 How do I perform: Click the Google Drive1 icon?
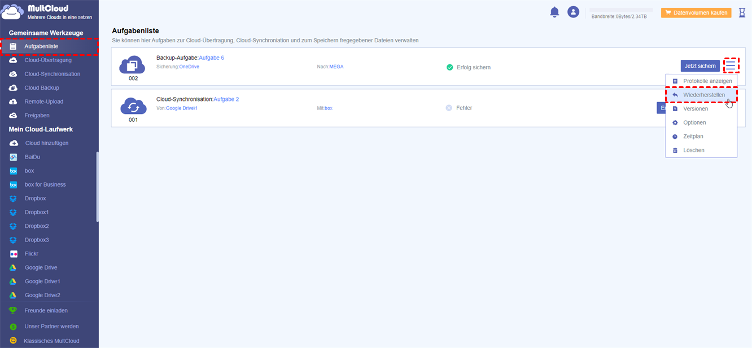(13, 281)
